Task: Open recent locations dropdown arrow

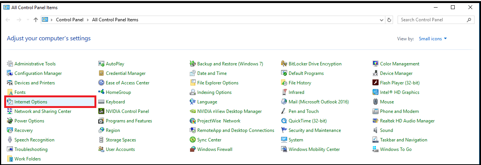Action: [x=28, y=20]
